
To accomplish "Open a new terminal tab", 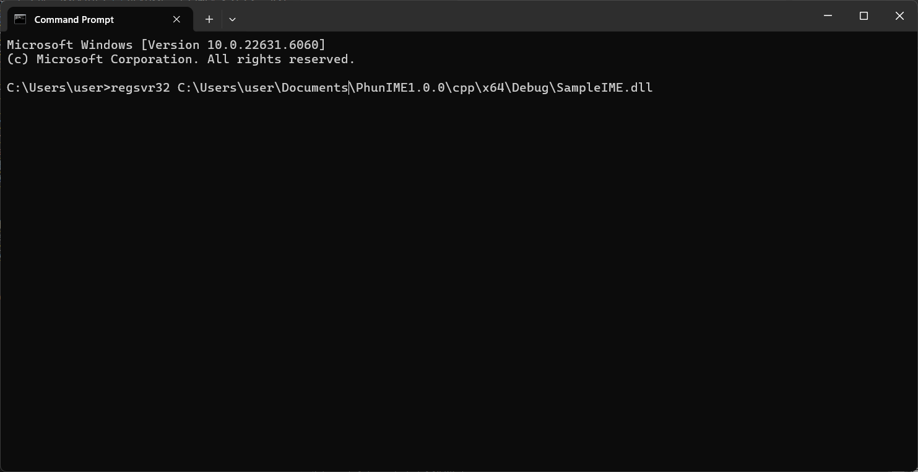I will pyautogui.click(x=209, y=19).
